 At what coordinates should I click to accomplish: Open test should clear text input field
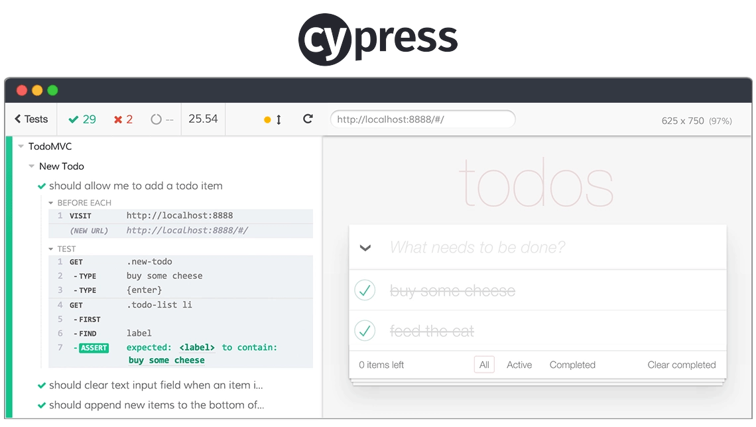(x=156, y=385)
